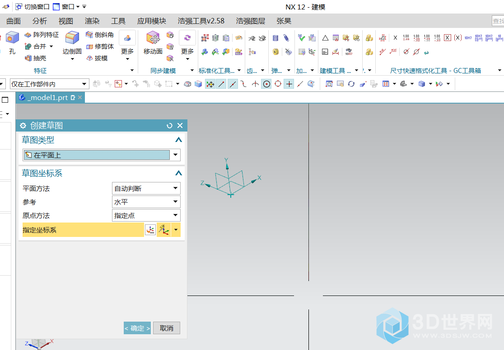Open the 曲面 ribbon tab
Screen dimensions: 504x350
[14, 21]
